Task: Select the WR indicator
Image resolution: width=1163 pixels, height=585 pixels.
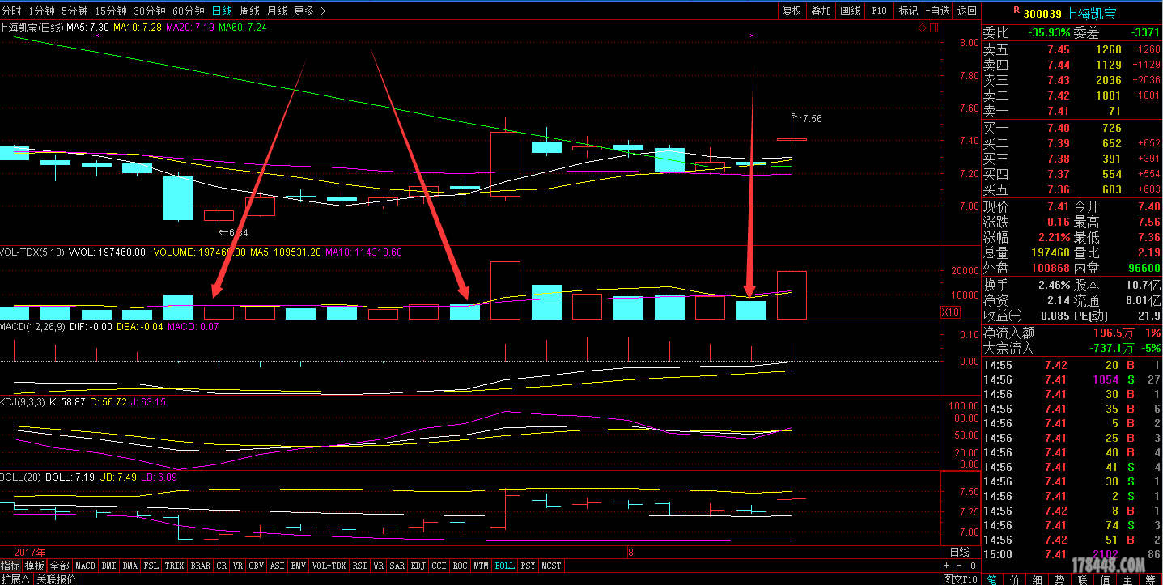Action: click(378, 566)
